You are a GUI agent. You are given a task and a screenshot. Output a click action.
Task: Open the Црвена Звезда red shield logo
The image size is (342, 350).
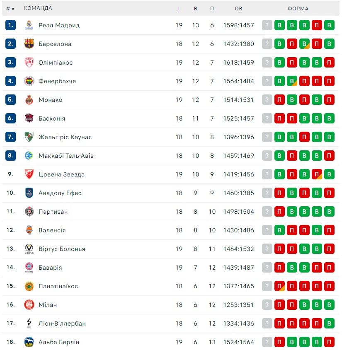click(x=29, y=174)
